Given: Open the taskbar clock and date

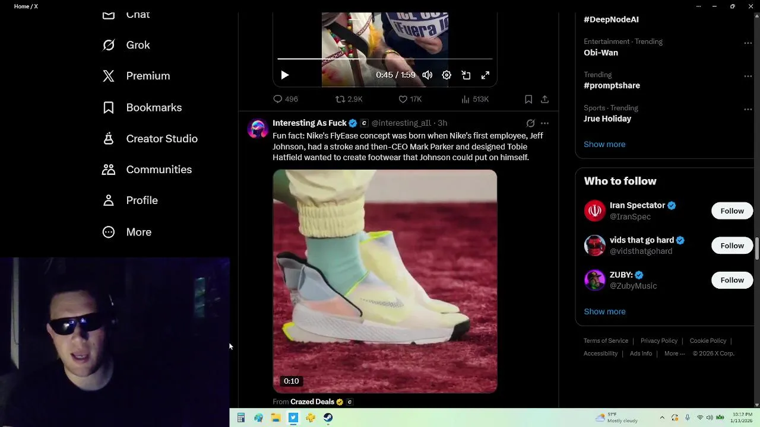Looking at the screenshot, I should [742, 418].
